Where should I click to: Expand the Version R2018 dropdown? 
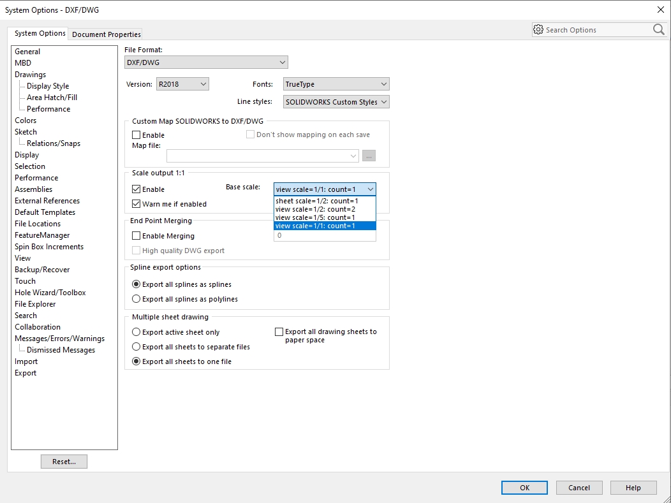tap(182, 84)
